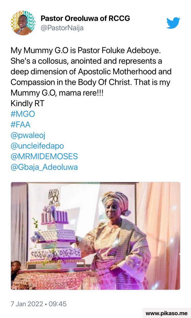This screenshot has height=318, width=191.
Task: Visit the @pwaleoj mention
Action: (28, 135)
